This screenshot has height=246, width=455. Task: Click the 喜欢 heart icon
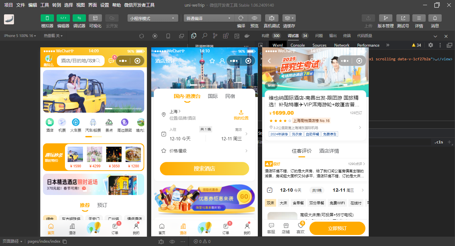(x=301, y=228)
